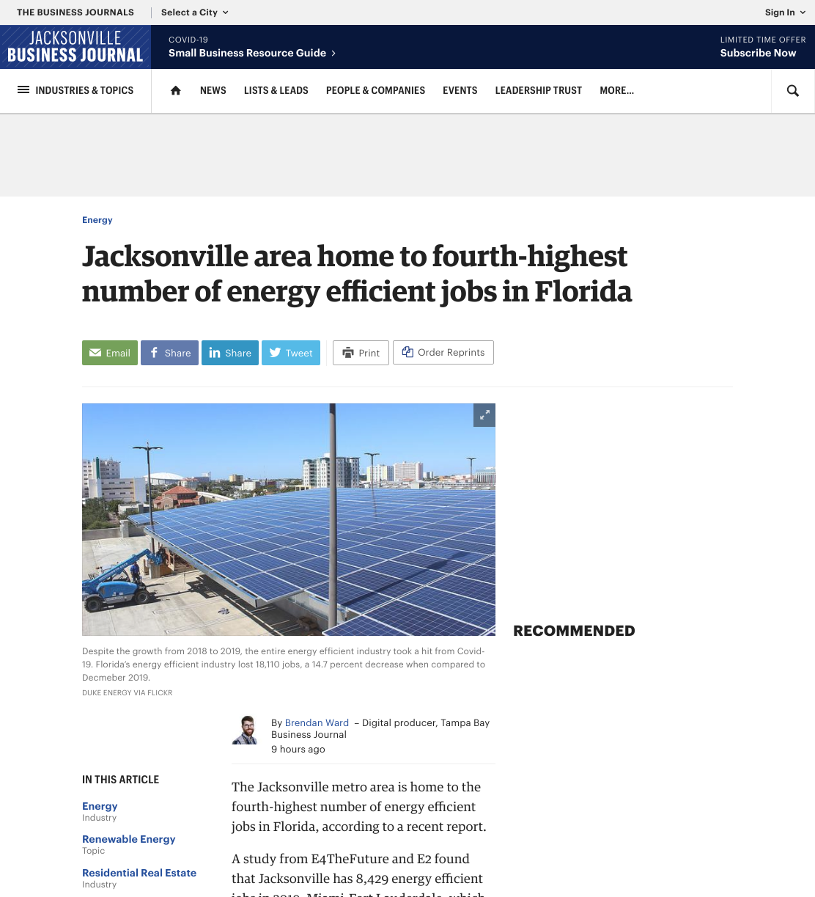Print the article
The image size is (815, 897).
(361, 353)
